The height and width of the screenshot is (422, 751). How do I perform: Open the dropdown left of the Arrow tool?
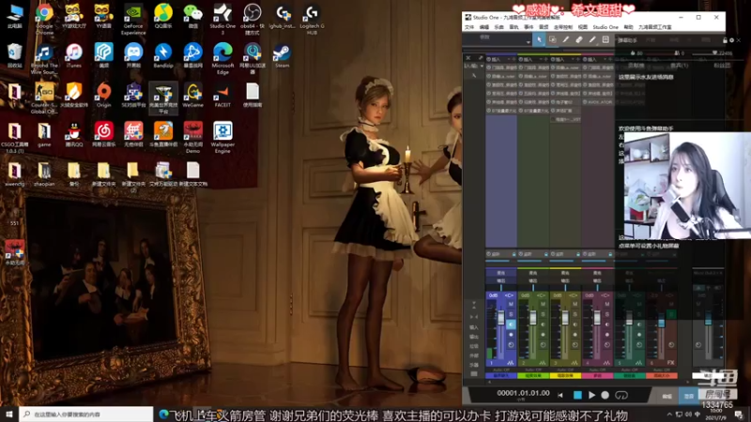click(x=529, y=42)
